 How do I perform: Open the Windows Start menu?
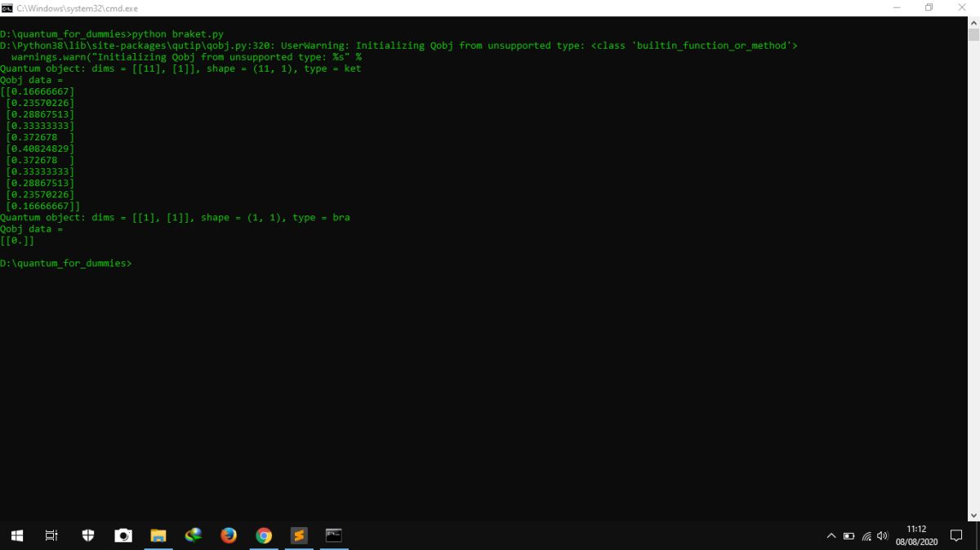[x=17, y=535]
